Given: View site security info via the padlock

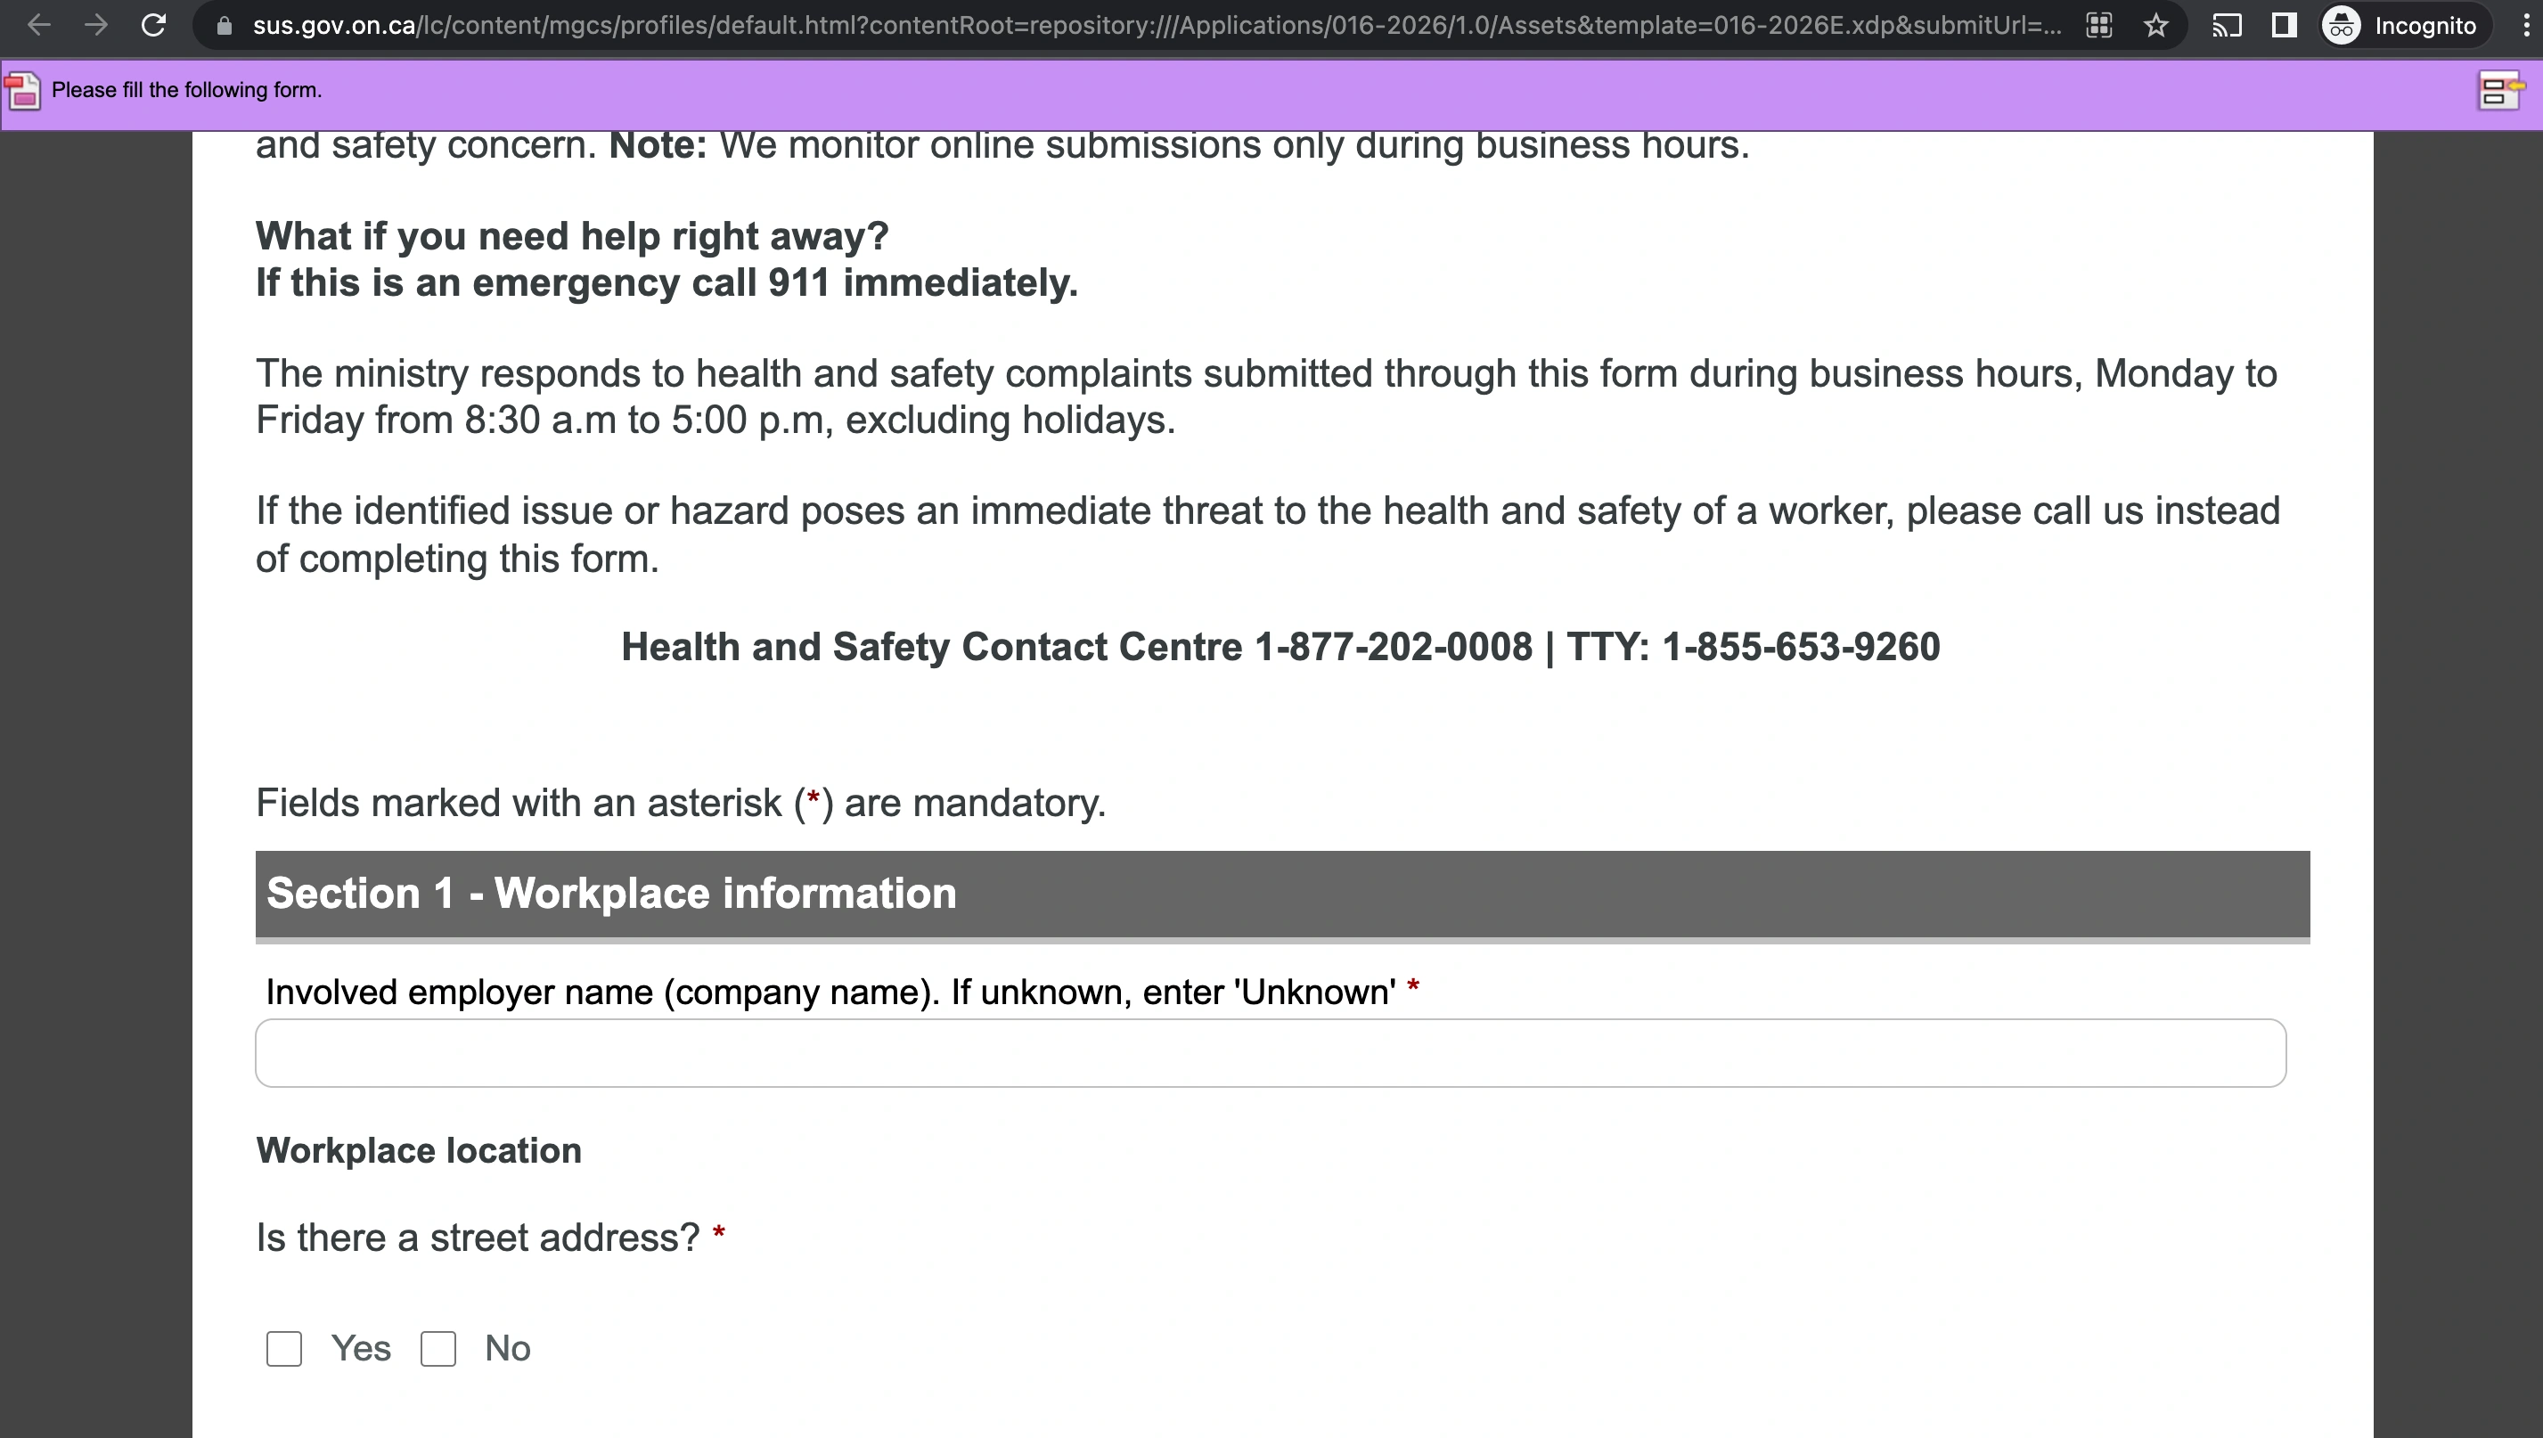Looking at the screenshot, I should click(225, 26).
